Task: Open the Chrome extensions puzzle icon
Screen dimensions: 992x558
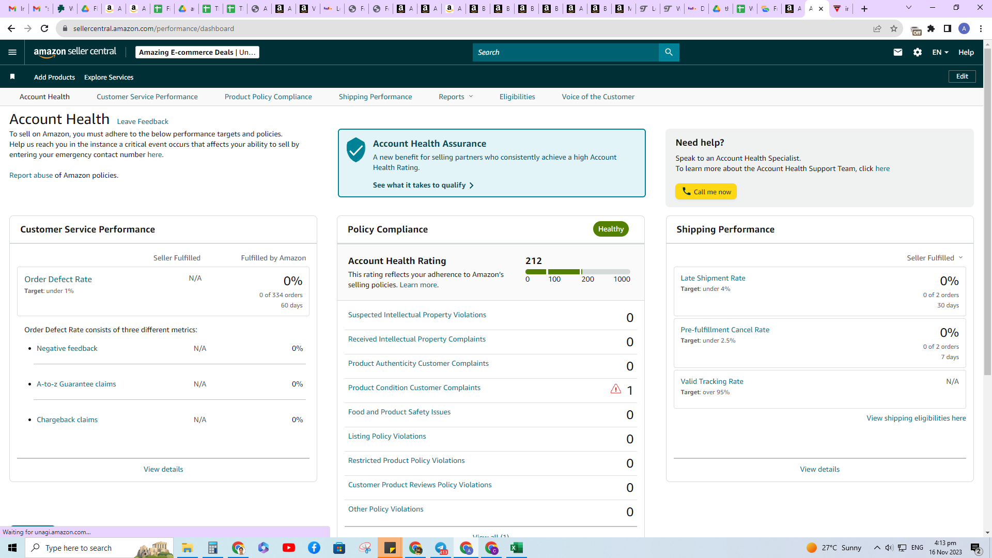Action: click(x=931, y=28)
